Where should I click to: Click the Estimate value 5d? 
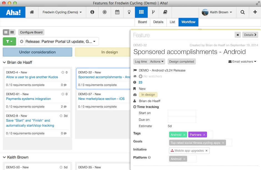pos(170,126)
